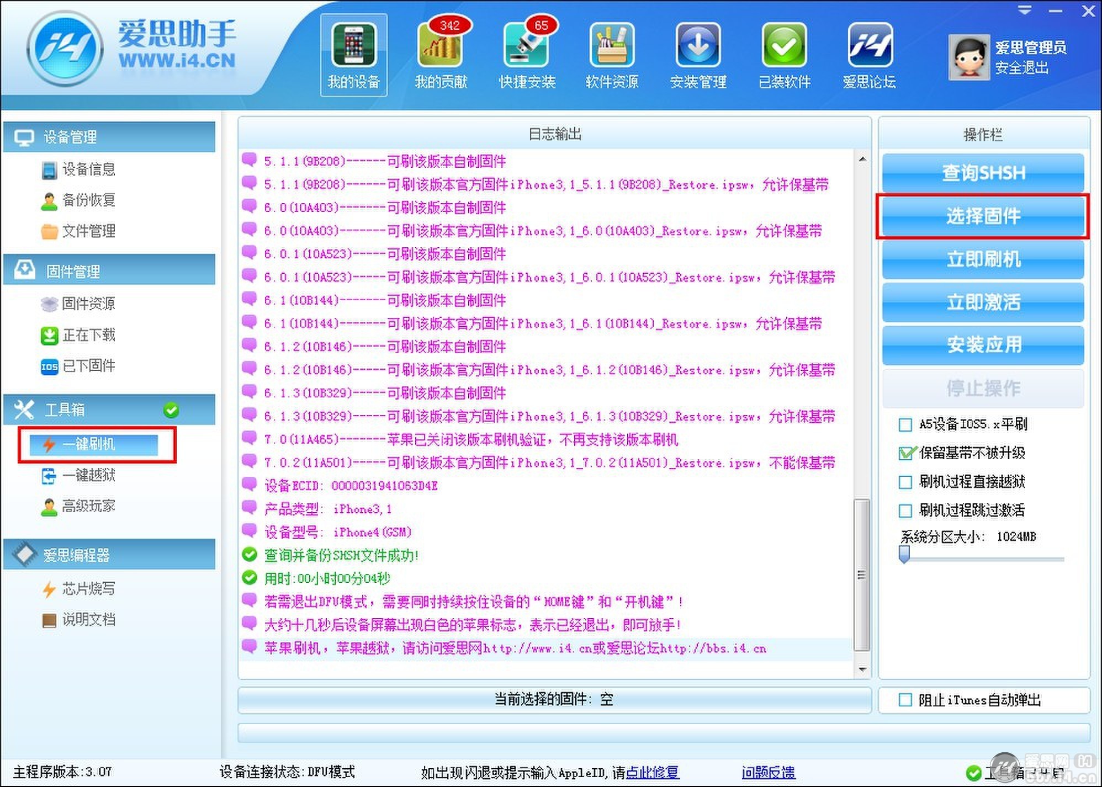Open 固件资源 in the sidebar
The width and height of the screenshot is (1102, 787).
(x=88, y=304)
